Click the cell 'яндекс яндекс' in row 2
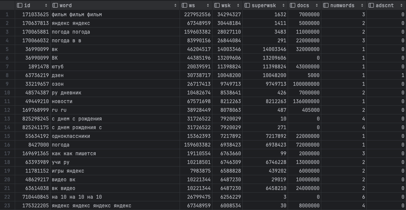The height and width of the screenshot is (210, 406). click(x=115, y=23)
